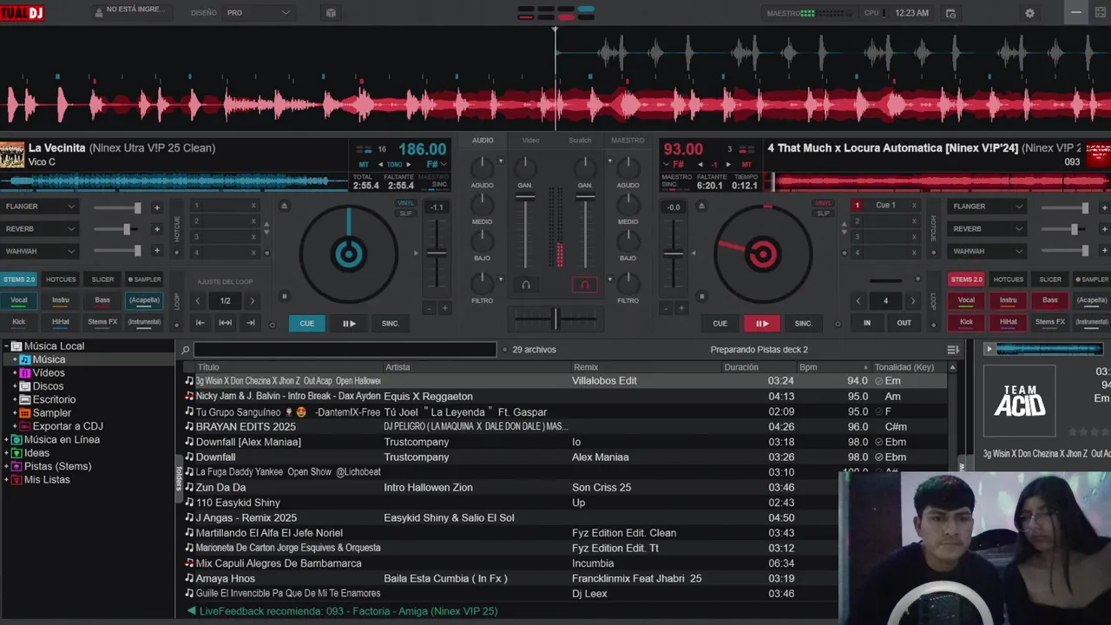Screen dimensions: 1111x625
Task: Switch mixer to the MAESTRO tab
Action: coord(628,141)
